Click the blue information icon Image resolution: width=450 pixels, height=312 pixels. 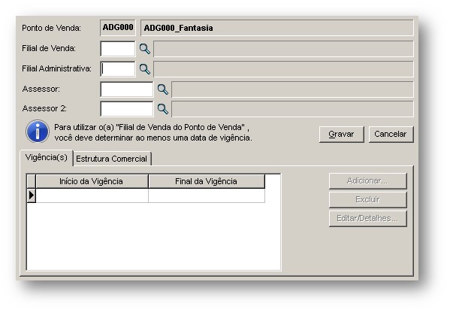point(38,132)
